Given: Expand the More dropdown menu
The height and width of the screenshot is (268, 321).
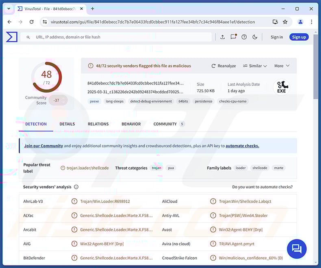Looking at the screenshot, I should (282, 66).
